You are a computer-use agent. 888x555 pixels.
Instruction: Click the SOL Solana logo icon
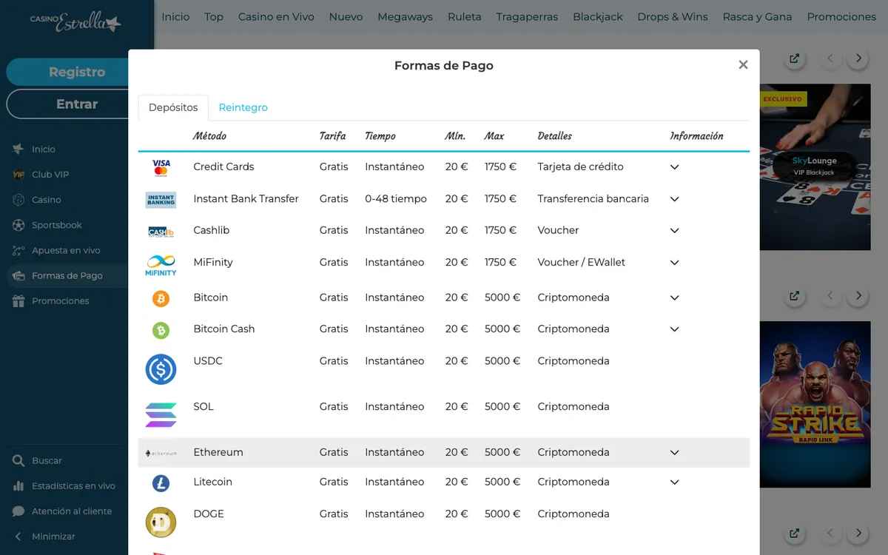point(161,414)
